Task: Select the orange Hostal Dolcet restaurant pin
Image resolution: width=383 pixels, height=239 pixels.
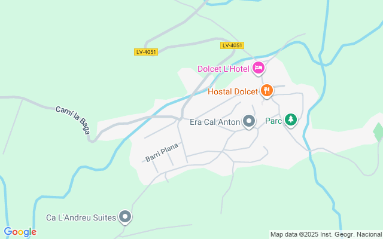Action: 267,91
